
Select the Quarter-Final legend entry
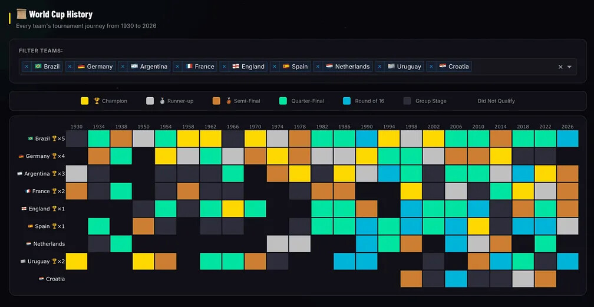tap(302, 101)
